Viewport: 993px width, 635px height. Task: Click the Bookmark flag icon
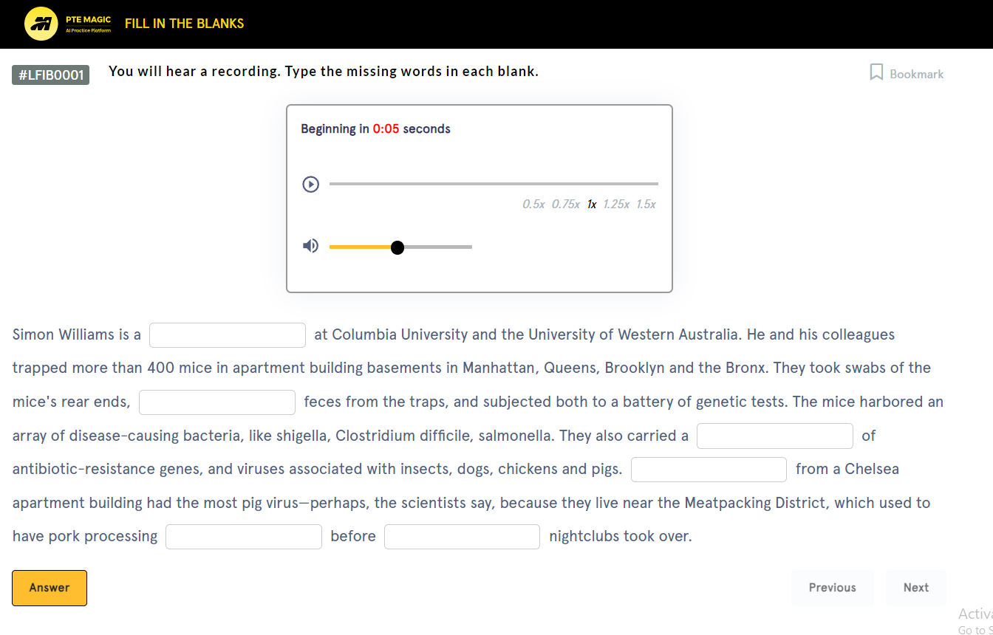click(876, 72)
